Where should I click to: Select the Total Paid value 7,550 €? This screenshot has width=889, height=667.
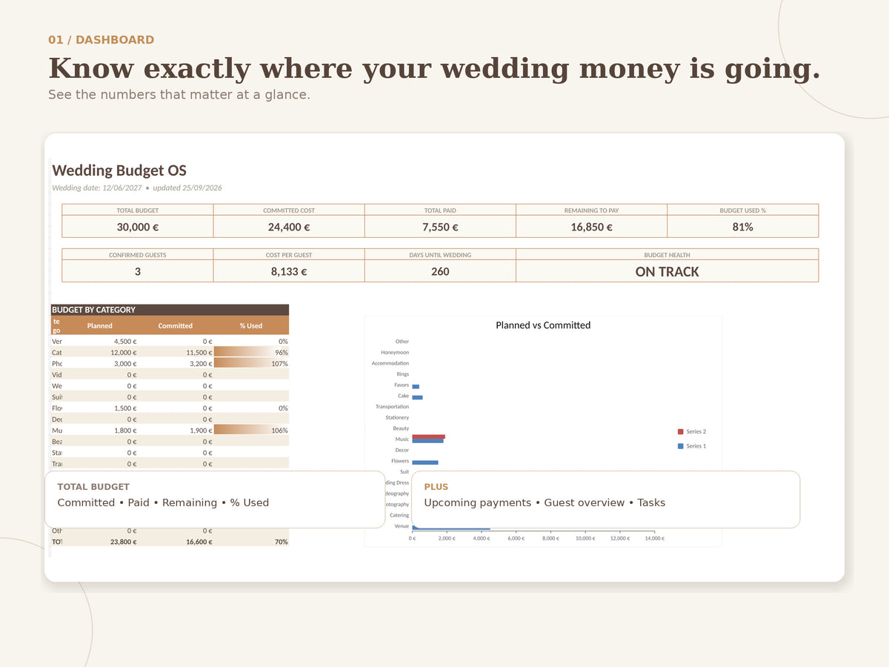pyautogui.click(x=440, y=227)
